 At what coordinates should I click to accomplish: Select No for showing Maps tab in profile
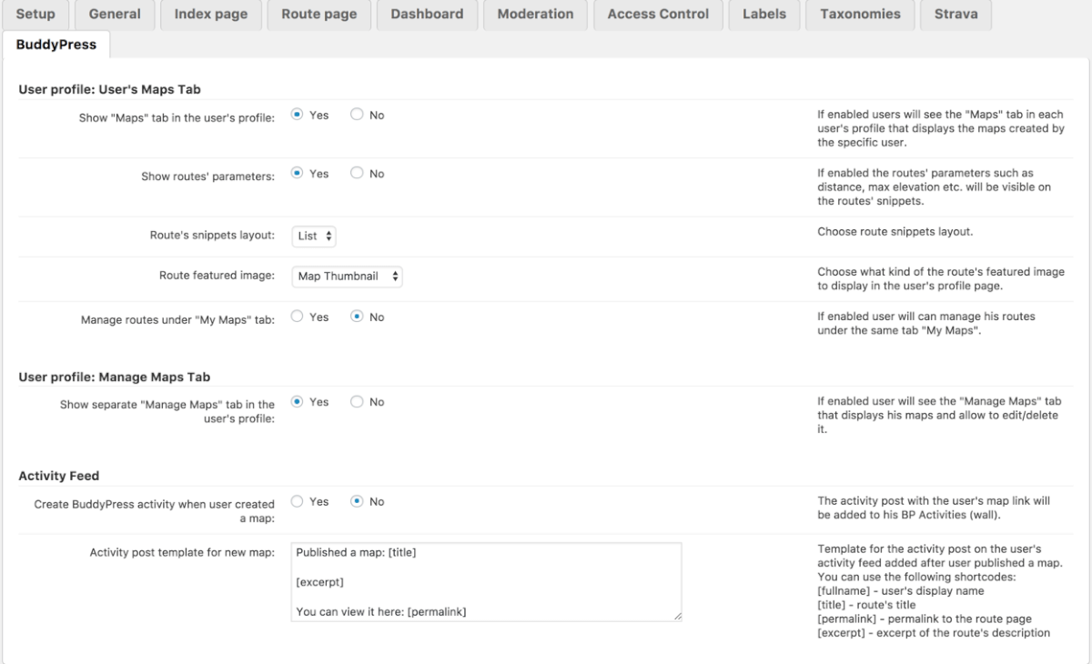tap(358, 116)
